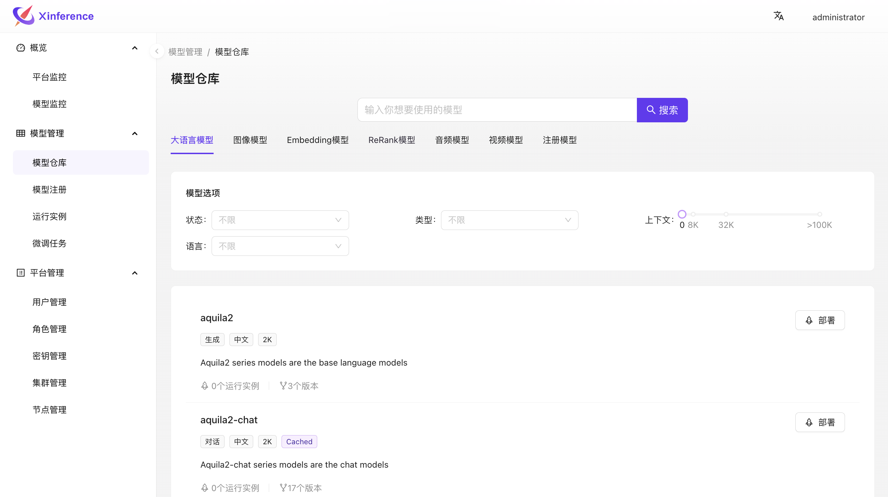Focus the model search input field
888x497 pixels.
(497, 110)
